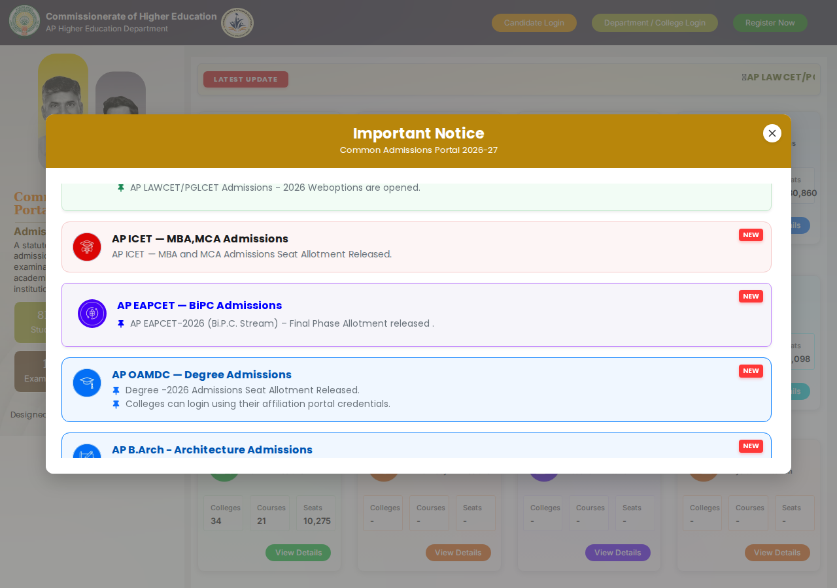The image size is (837, 588).
Task: Click NEW badge on AP OAMDC notice
Action: [751, 371]
